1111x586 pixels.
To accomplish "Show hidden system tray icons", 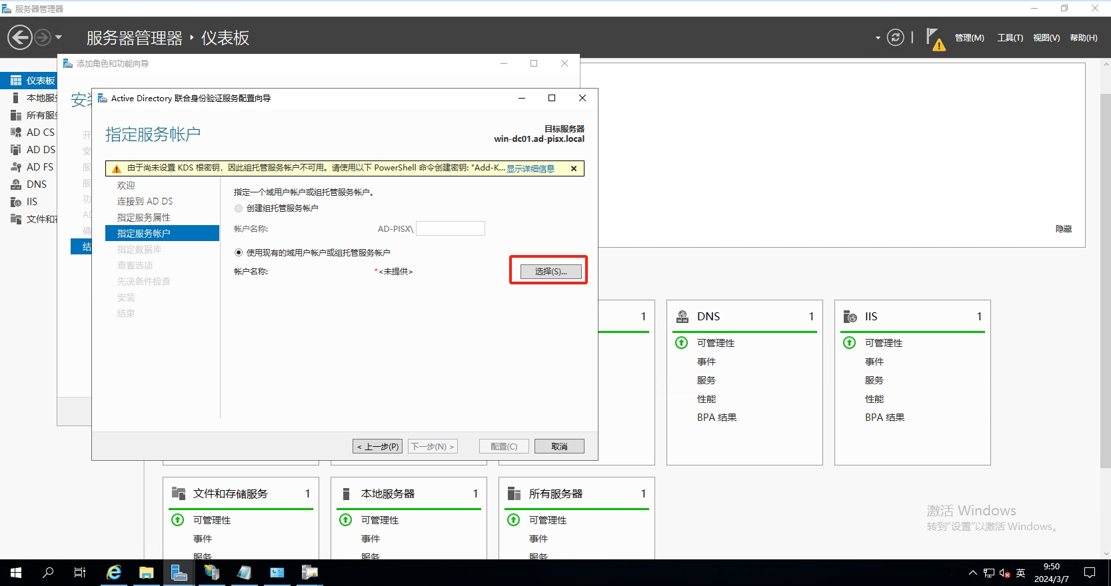I will pyautogui.click(x=972, y=573).
